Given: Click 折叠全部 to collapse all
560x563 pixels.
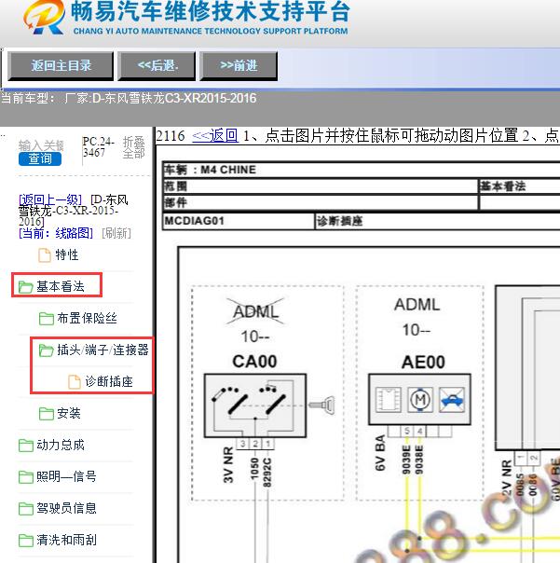Looking at the screenshot, I should tap(133, 147).
